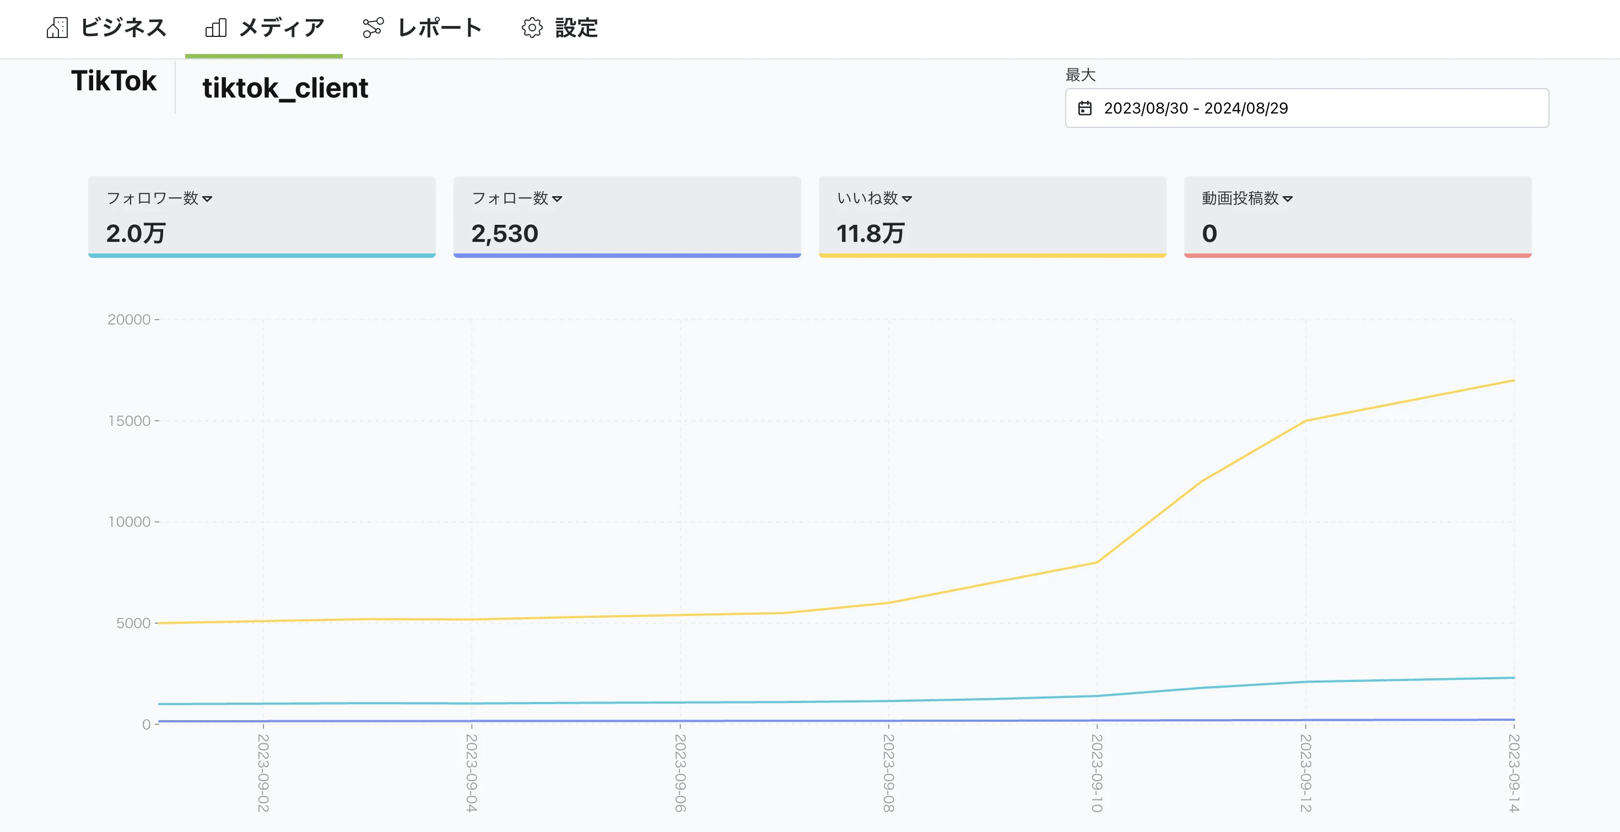The width and height of the screenshot is (1620, 832).
Task: Click the bar chart icon beside メディア
Action: (215, 28)
